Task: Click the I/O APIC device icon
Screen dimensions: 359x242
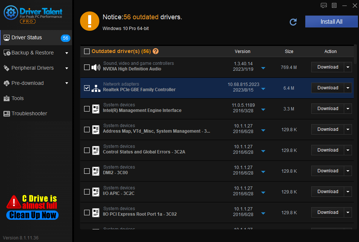Action: [96, 192]
